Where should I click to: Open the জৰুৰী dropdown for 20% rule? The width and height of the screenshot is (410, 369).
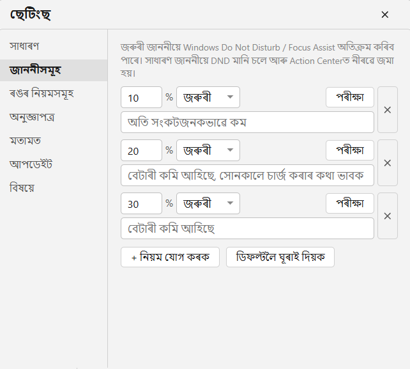pyautogui.click(x=208, y=150)
